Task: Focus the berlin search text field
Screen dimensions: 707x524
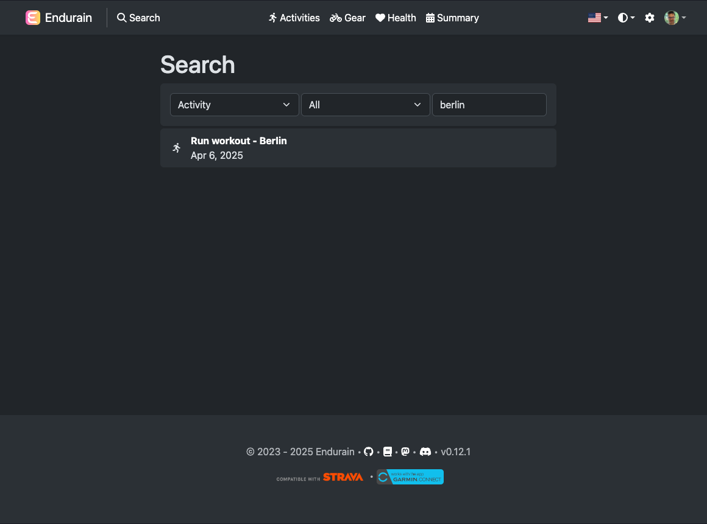Action: click(x=489, y=105)
